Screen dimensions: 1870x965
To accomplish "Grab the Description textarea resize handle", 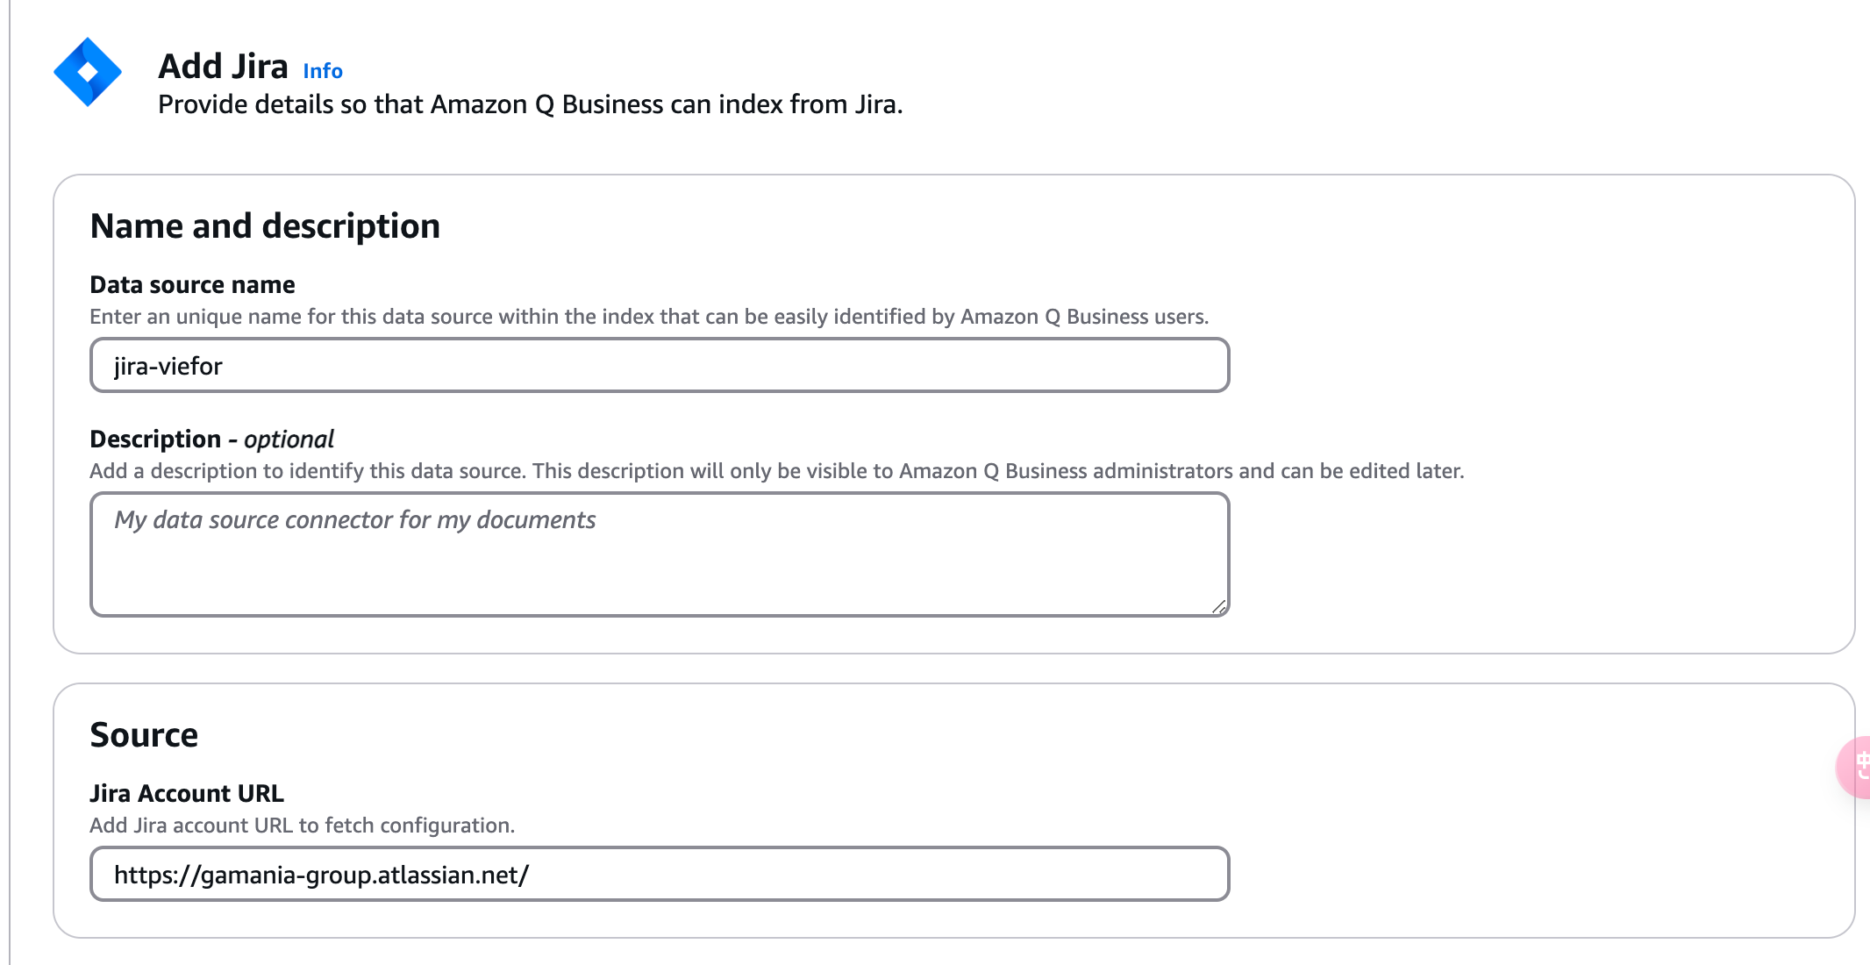I will 1218,606.
